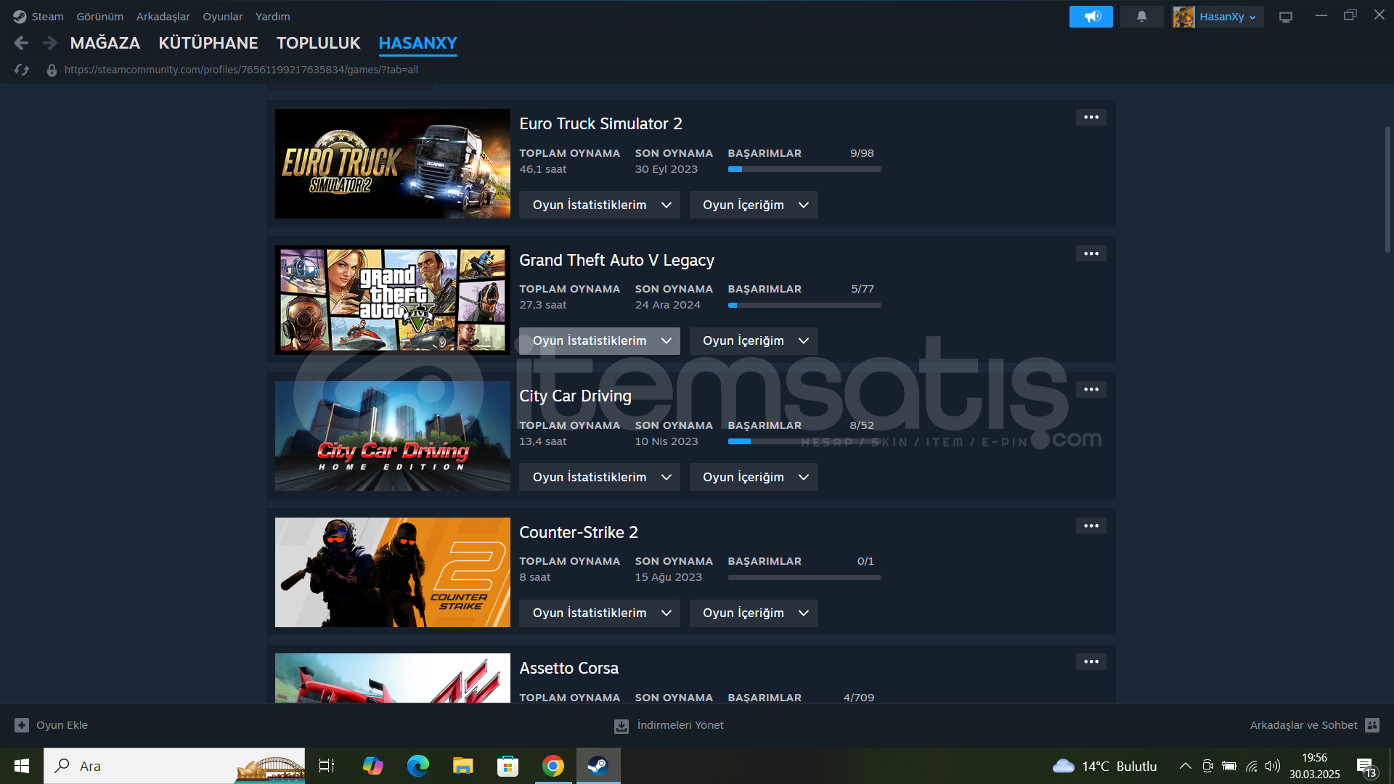Click the Windows search box Ara
This screenshot has width=1394, height=784.
(x=174, y=766)
